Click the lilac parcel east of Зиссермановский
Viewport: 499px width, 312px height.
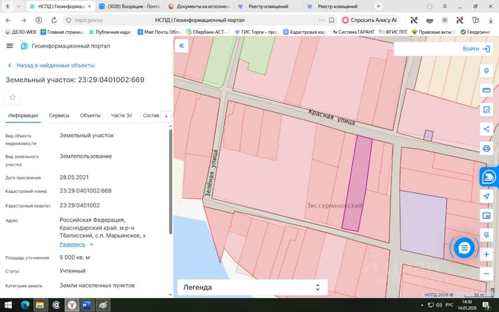click(x=422, y=224)
